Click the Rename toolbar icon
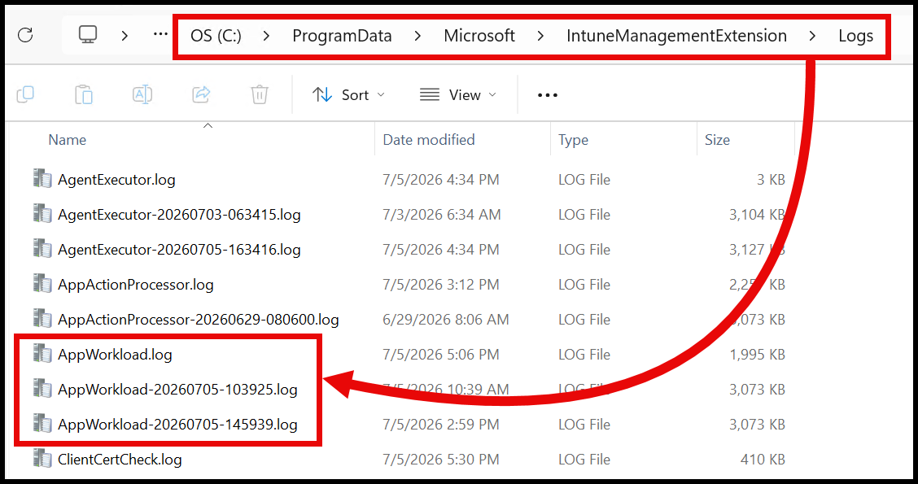The image size is (918, 484). click(x=142, y=94)
